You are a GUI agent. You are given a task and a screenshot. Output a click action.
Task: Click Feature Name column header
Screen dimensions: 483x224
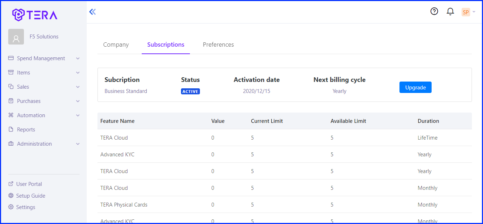[117, 121]
